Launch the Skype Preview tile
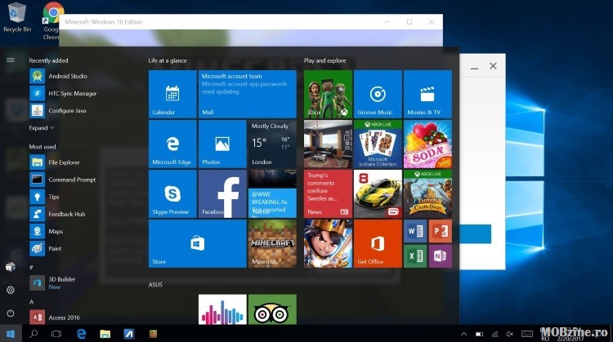The width and height of the screenshot is (613, 342). (x=172, y=193)
